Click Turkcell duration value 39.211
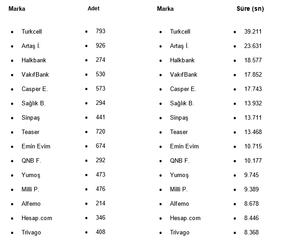The height and width of the screenshot is (238, 296). pyautogui.click(x=253, y=32)
